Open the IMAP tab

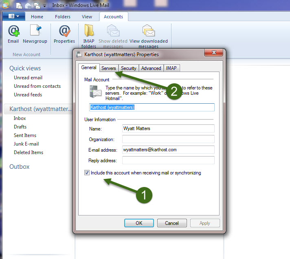[x=171, y=68]
